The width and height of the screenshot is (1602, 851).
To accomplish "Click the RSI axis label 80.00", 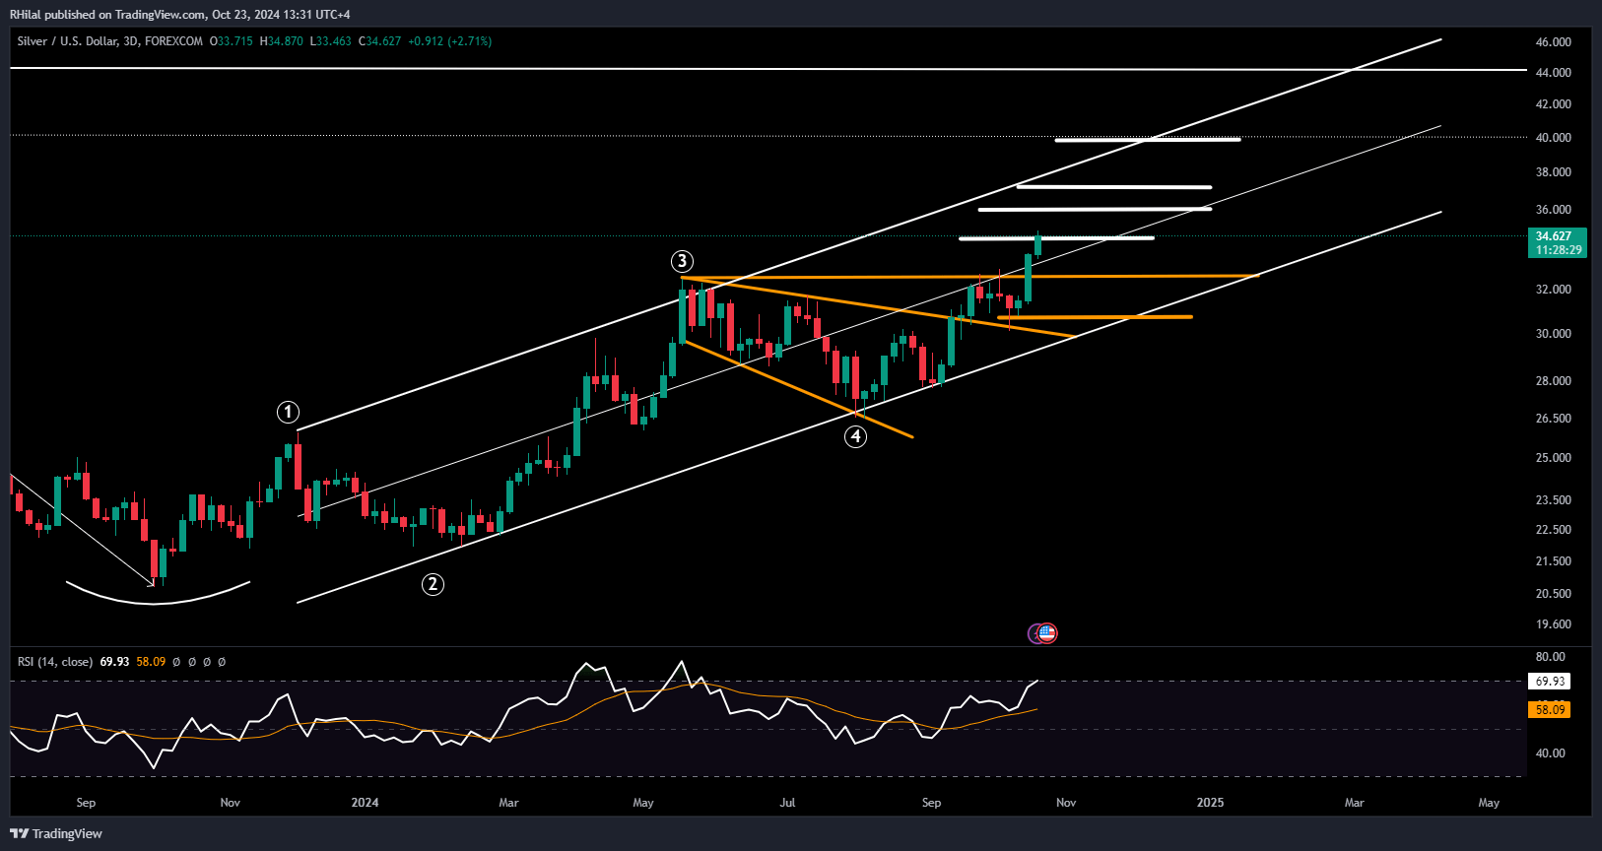I will [1551, 657].
